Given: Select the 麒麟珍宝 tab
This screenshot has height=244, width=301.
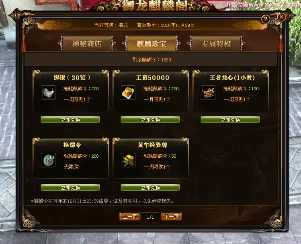Looking at the screenshot, I should [x=151, y=43].
